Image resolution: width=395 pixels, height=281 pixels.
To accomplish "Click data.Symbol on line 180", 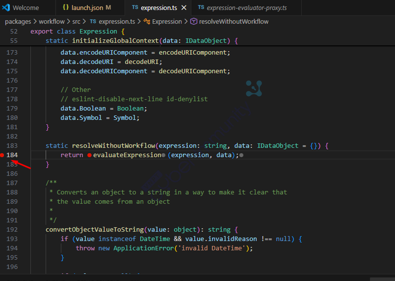I will pos(81,118).
